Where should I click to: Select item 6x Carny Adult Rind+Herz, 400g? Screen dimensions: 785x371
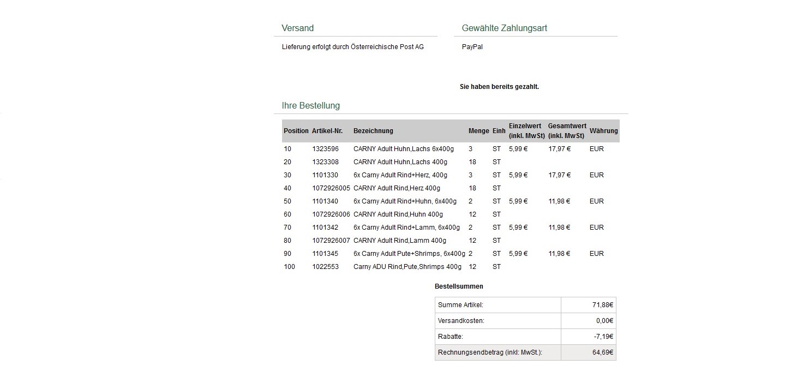point(400,175)
